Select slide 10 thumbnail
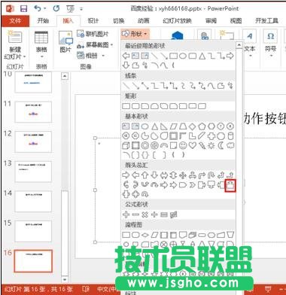This screenshot has width=286, height=295. coord(33,82)
